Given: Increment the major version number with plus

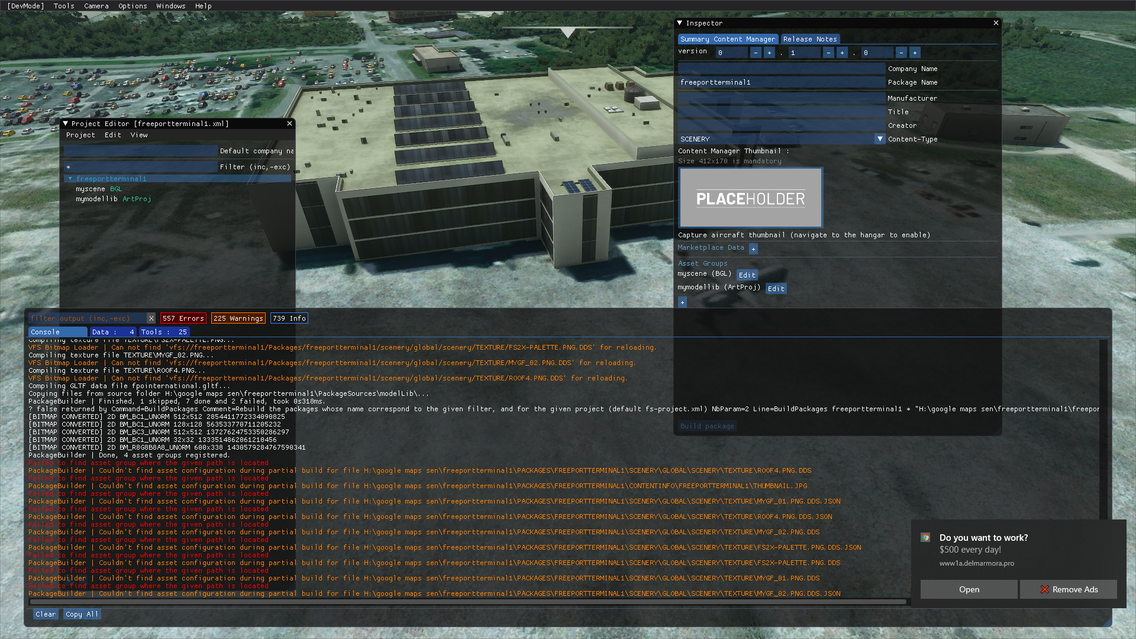Looking at the screenshot, I should 769,53.
